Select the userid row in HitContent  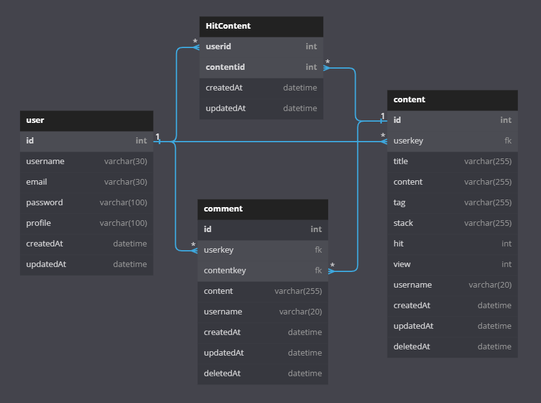click(x=261, y=47)
